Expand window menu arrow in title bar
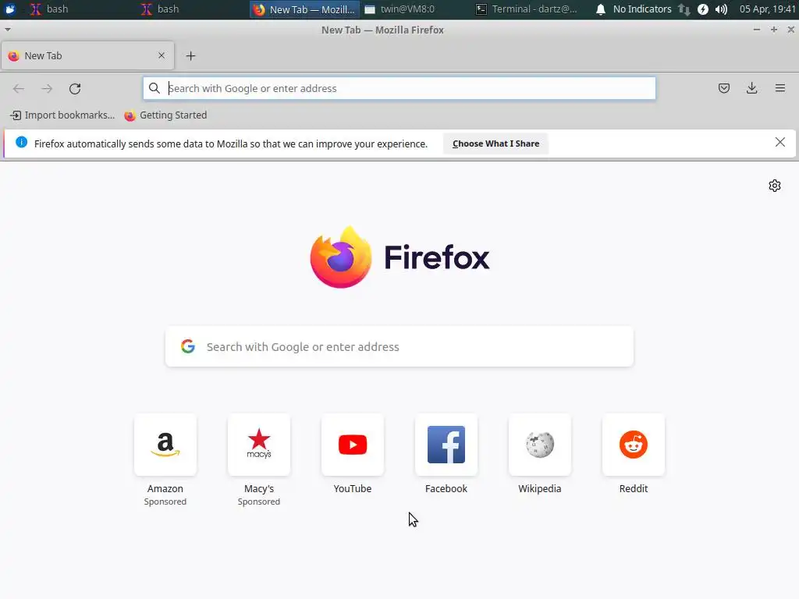 pyautogui.click(x=8, y=30)
